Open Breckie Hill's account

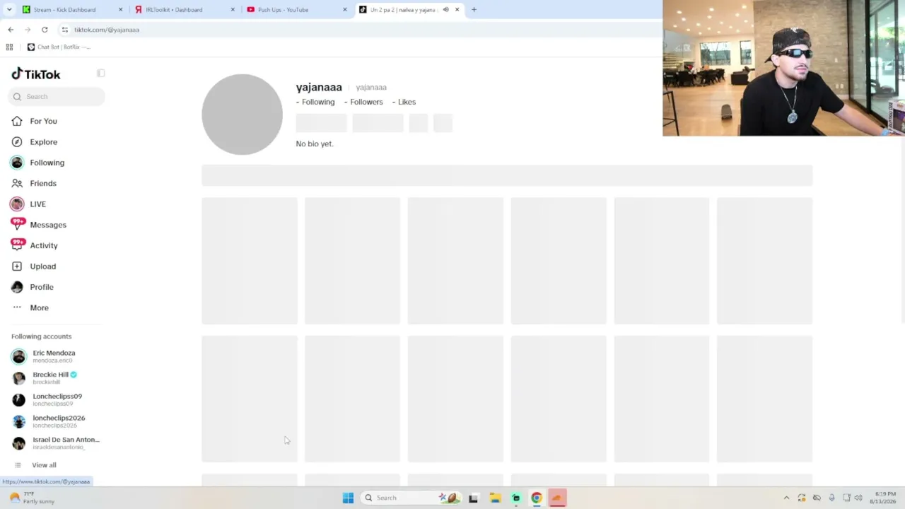coord(54,378)
